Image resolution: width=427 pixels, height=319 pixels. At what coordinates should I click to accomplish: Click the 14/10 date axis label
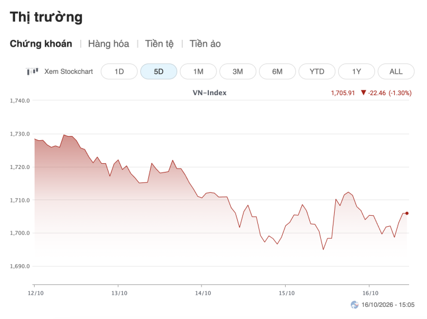point(203,293)
